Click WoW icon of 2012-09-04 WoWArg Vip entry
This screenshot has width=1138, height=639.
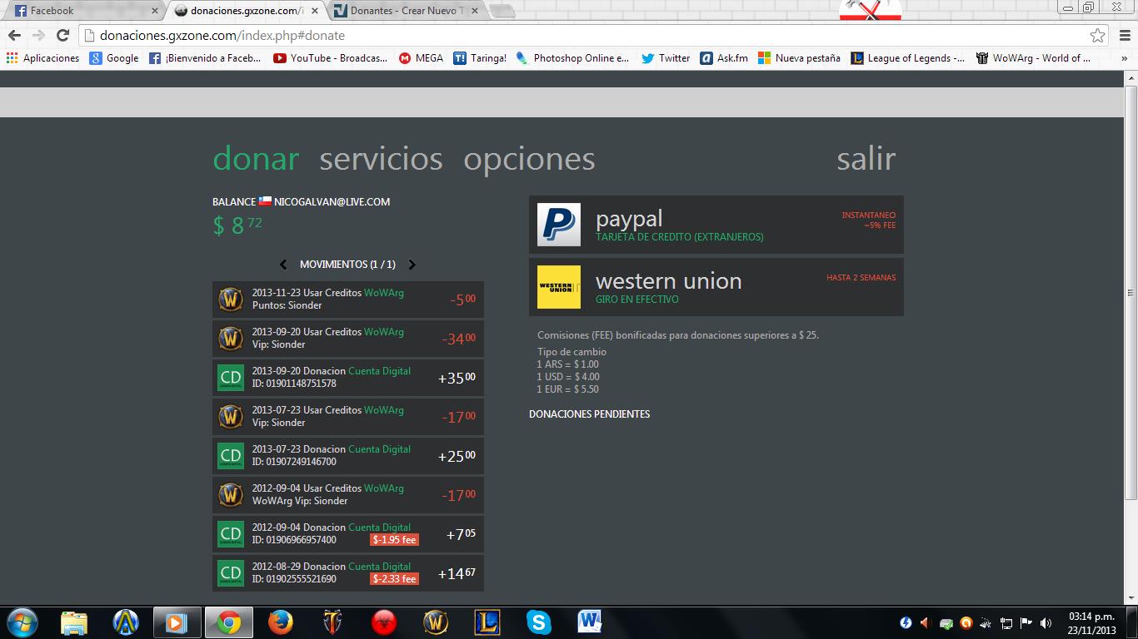click(231, 495)
